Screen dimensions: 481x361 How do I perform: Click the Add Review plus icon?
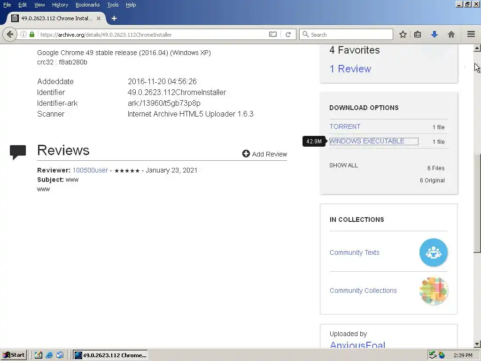(x=246, y=154)
